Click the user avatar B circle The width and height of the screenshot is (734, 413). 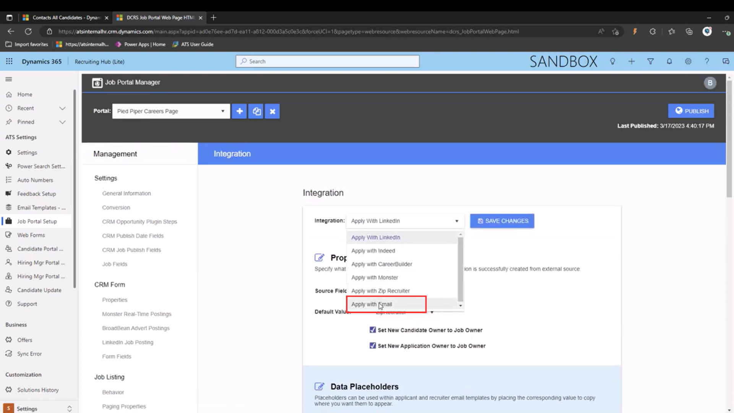point(710,83)
